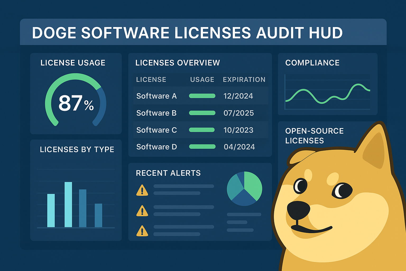Sort by the EXPIRATION column header
This screenshot has height=271, width=406.
coord(244,79)
